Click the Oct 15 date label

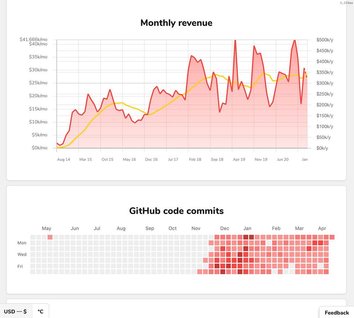[x=108, y=159]
